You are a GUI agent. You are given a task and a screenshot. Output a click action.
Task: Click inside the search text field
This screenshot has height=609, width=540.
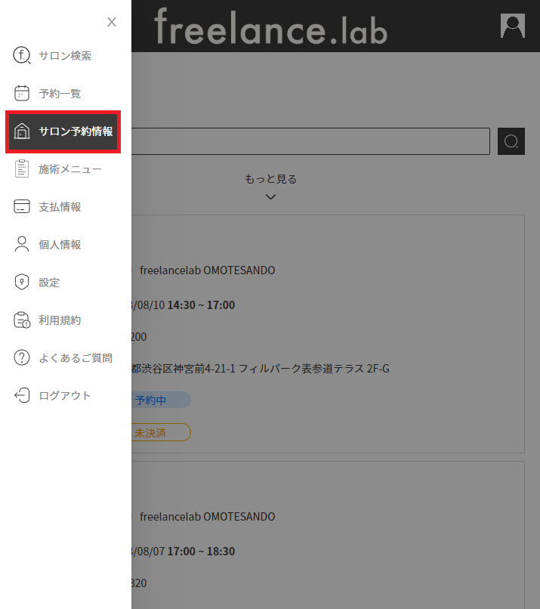click(310, 141)
